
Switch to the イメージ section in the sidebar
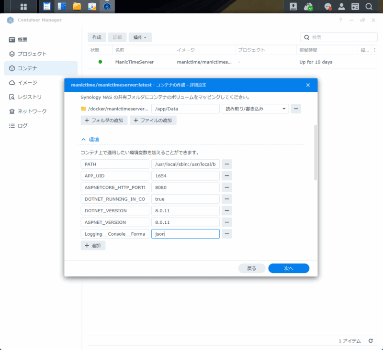coord(28,82)
